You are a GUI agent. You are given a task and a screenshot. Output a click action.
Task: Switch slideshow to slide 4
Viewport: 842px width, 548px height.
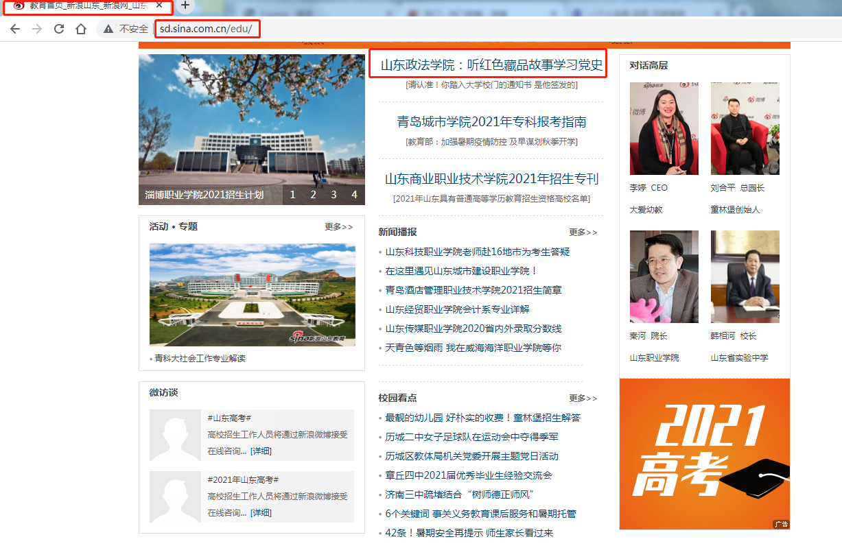pyautogui.click(x=354, y=195)
